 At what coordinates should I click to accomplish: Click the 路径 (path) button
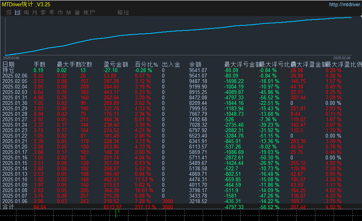pos(123,12)
